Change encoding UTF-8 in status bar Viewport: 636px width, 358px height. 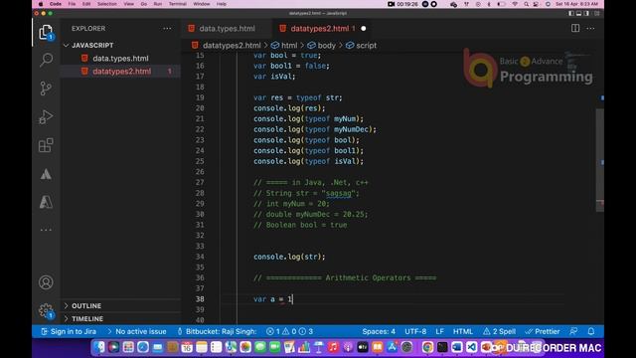[x=415, y=331]
